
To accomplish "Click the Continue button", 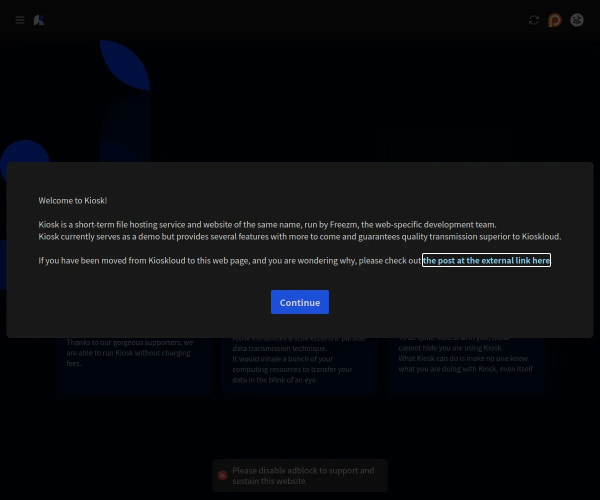I will tap(300, 302).
